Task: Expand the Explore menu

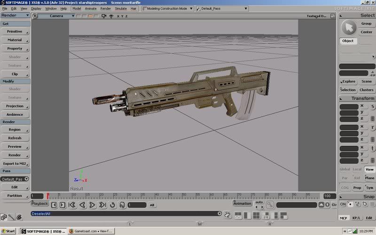Action: tap(348, 81)
